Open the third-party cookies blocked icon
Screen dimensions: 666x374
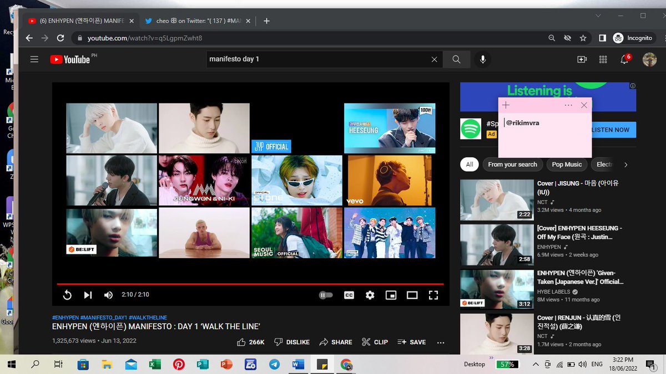tap(567, 38)
